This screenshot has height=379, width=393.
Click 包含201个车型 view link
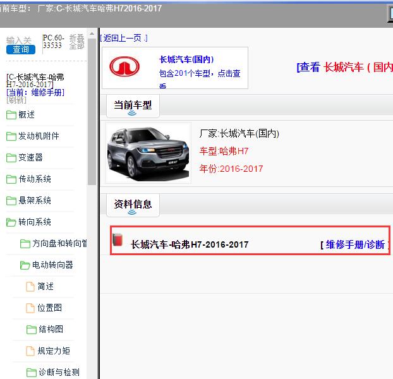point(200,78)
